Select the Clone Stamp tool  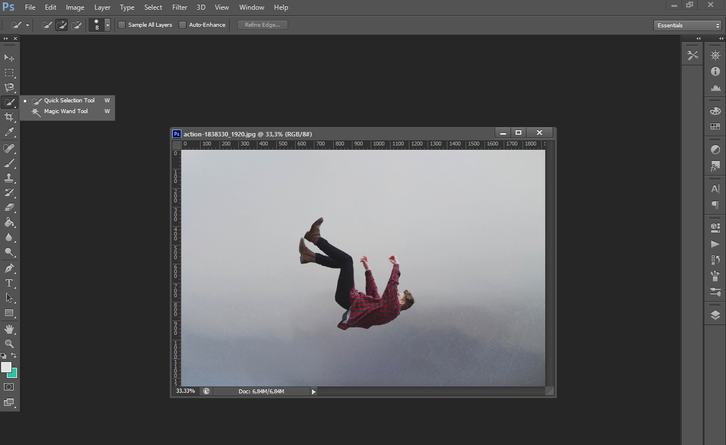click(x=9, y=178)
